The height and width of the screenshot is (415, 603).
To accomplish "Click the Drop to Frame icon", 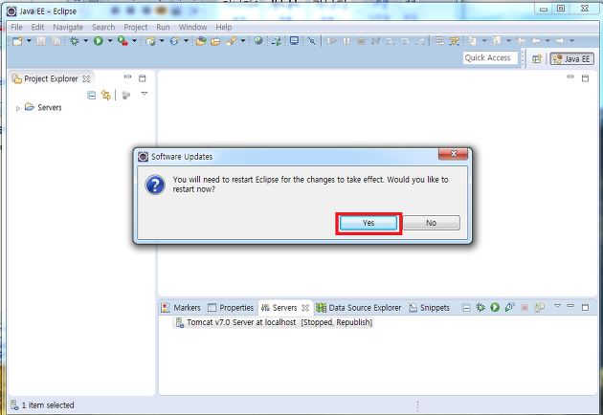I will point(439,41).
